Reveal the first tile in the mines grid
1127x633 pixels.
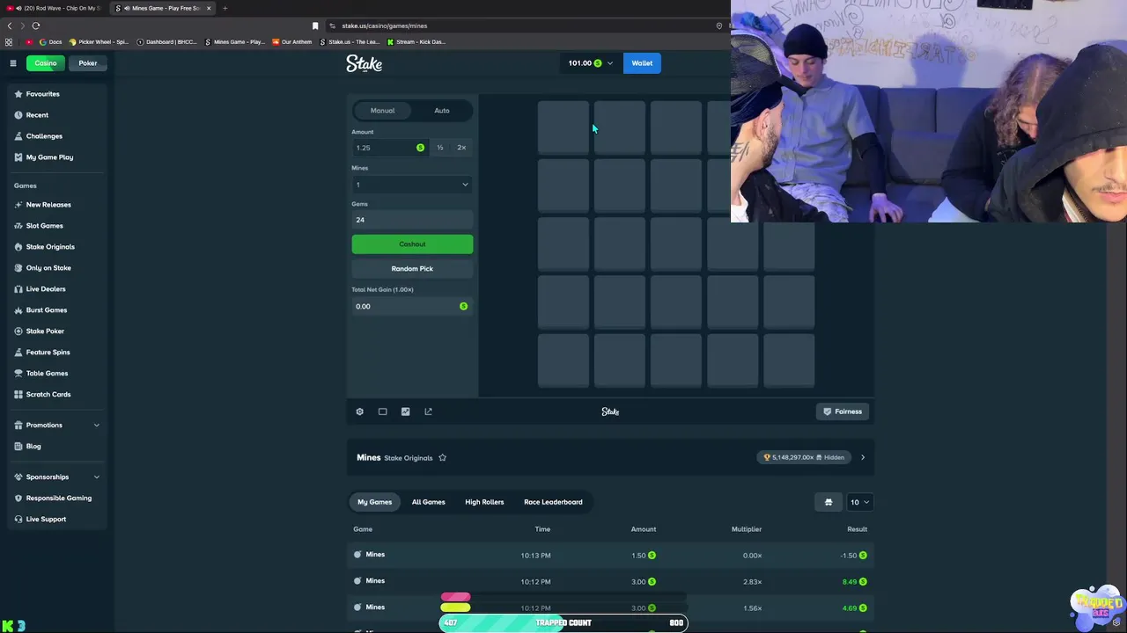click(x=563, y=127)
